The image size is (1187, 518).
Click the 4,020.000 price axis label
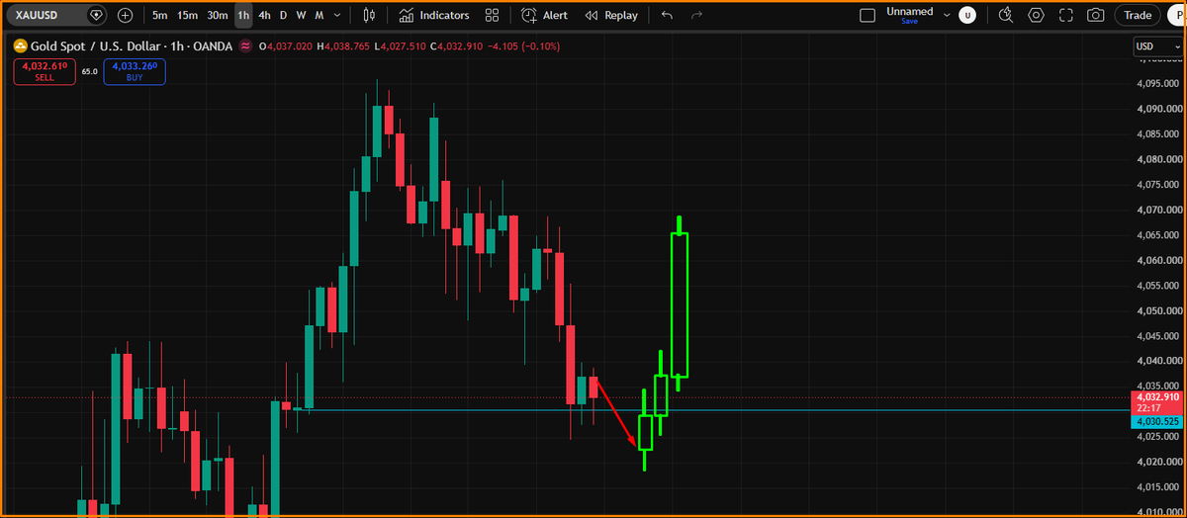pos(1158,462)
